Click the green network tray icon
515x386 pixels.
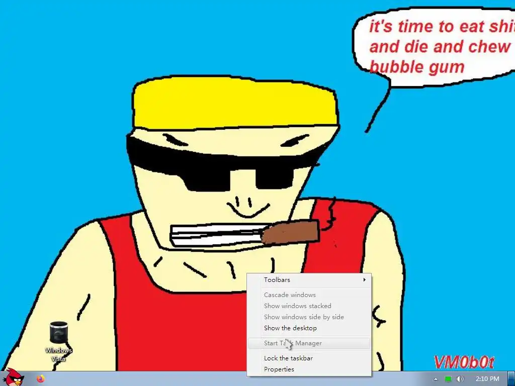[x=448, y=379]
